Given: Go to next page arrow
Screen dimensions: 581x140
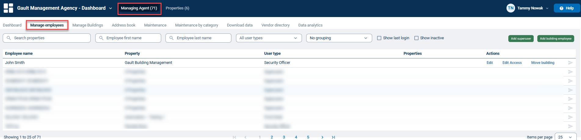Looking at the screenshot, I should click(x=322, y=137).
